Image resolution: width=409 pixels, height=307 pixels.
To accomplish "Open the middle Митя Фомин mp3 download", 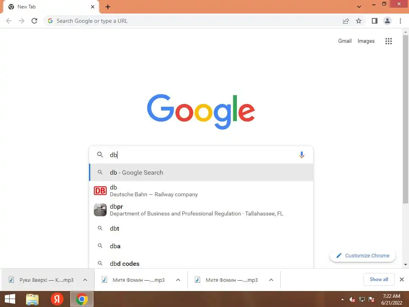I will pyautogui.click(x=134, y=280).
